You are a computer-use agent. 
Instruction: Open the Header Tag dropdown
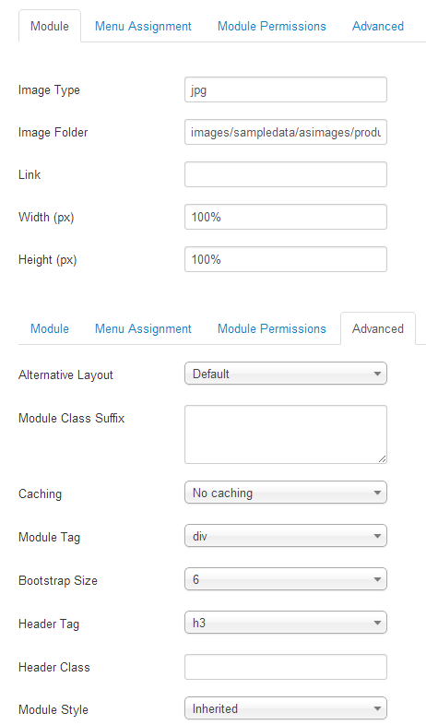[286, 623]
